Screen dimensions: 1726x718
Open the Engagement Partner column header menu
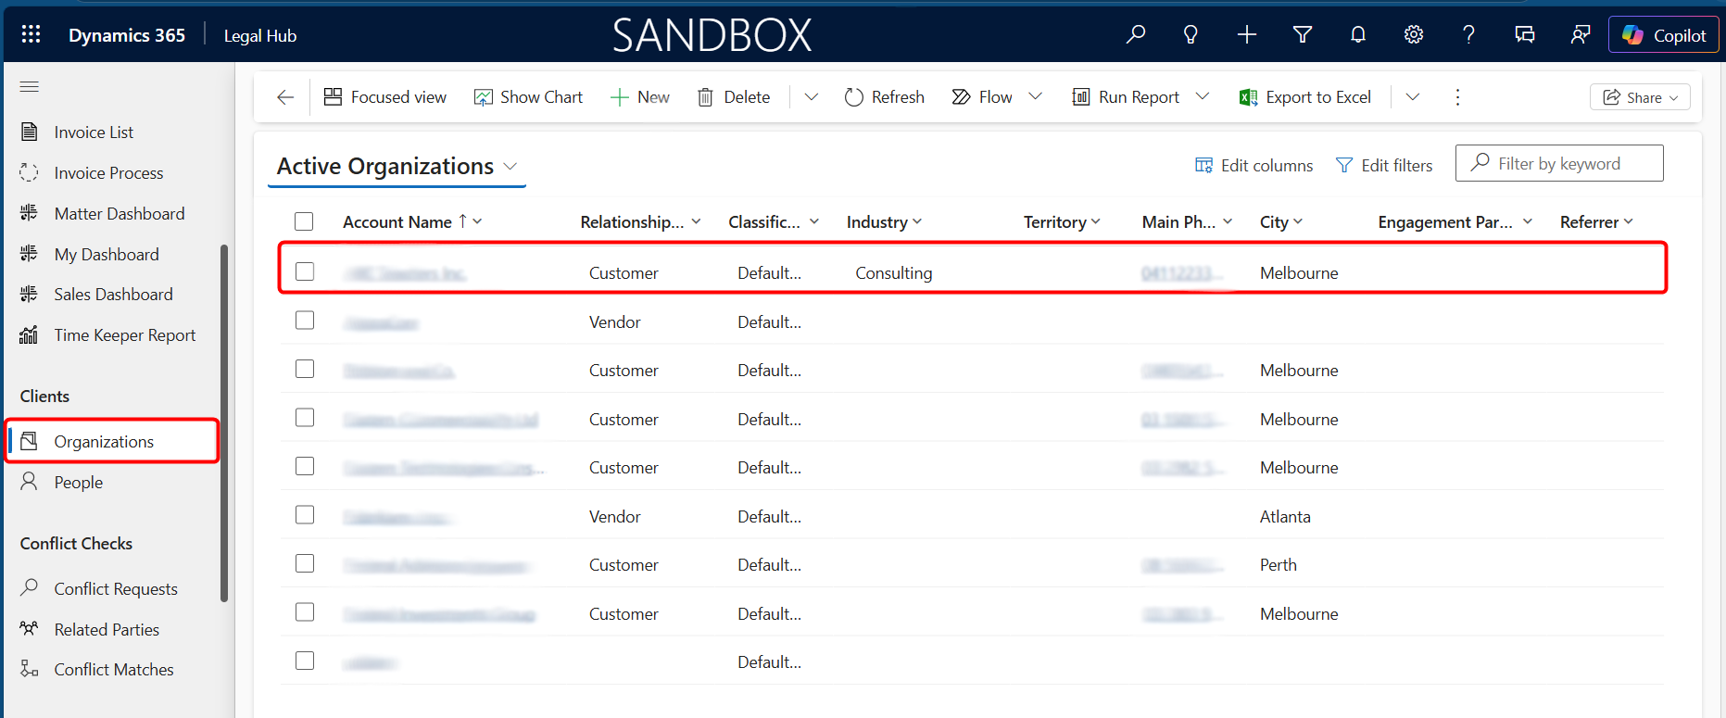(x=1455, y=222)
